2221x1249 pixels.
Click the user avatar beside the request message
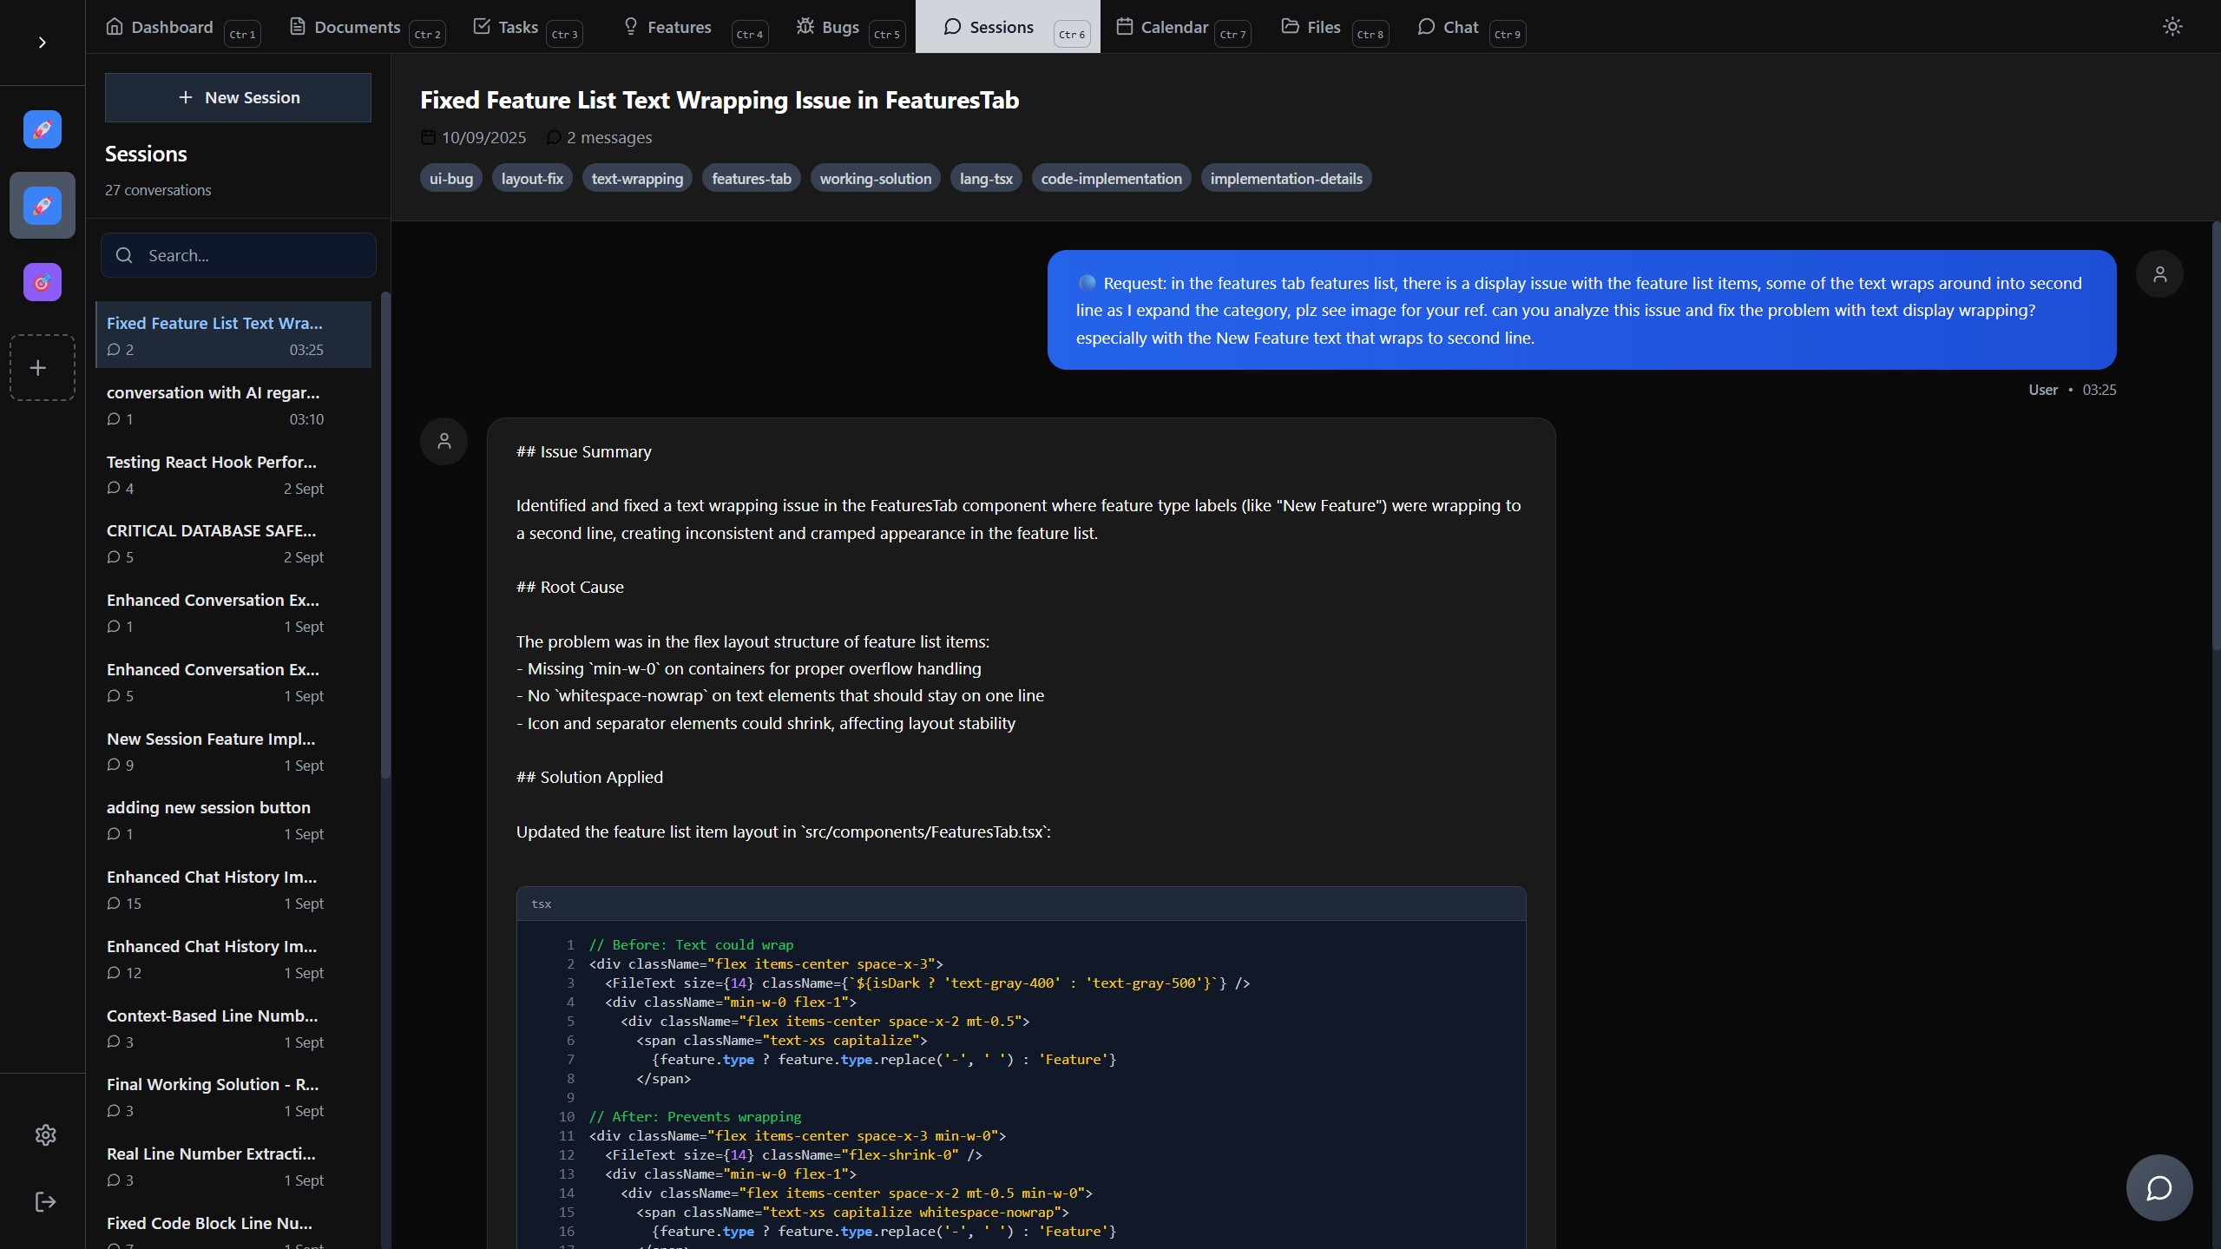coord(2159,274)
